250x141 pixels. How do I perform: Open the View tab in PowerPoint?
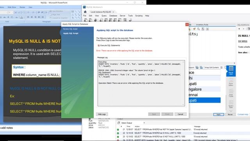pyautogui.click(x=30, y=7)
